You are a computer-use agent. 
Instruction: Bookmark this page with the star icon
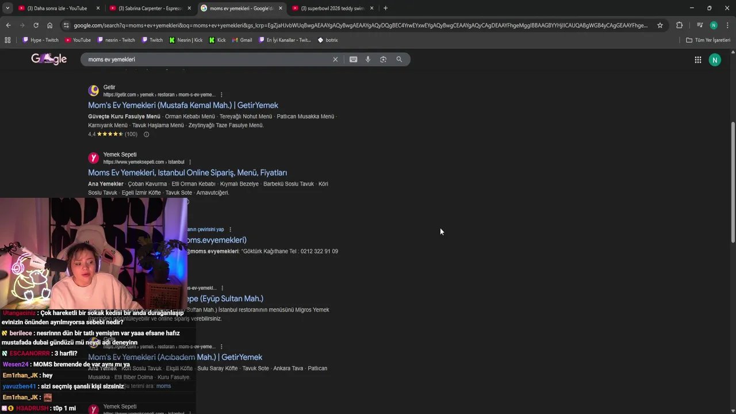660,25
